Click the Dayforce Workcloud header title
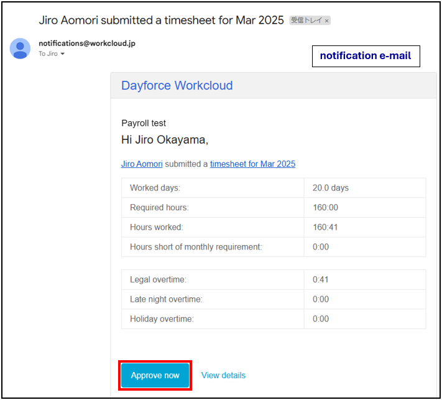The image size is (442, 400). tap(177, 85)
